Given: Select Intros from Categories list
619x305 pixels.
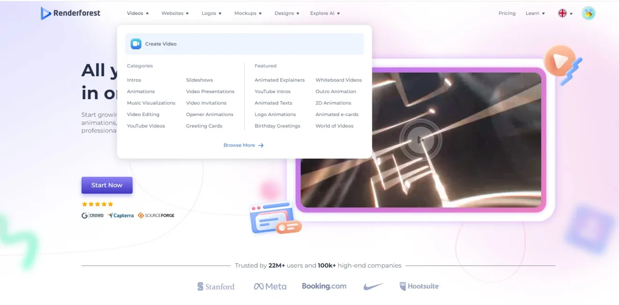Looking at the screenshot, I should (x=134, y=80).
